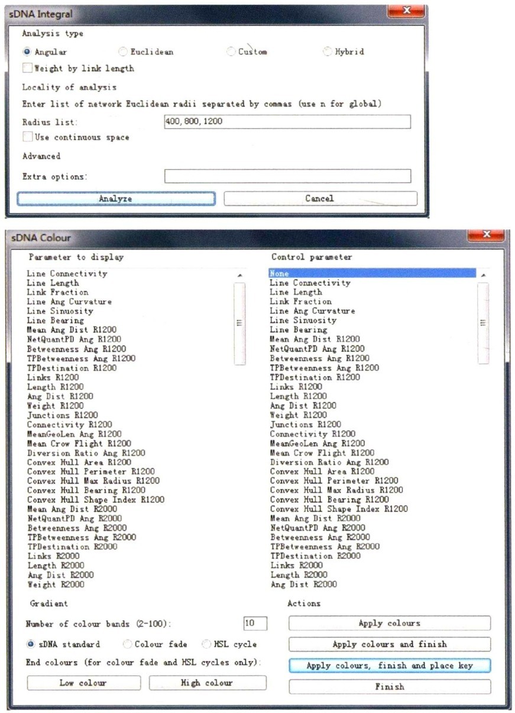Select Line Sinuosity in Parameter to display
Image resolution: width=515 pixels, height=713 pixels.
click(x=60, y=311)
